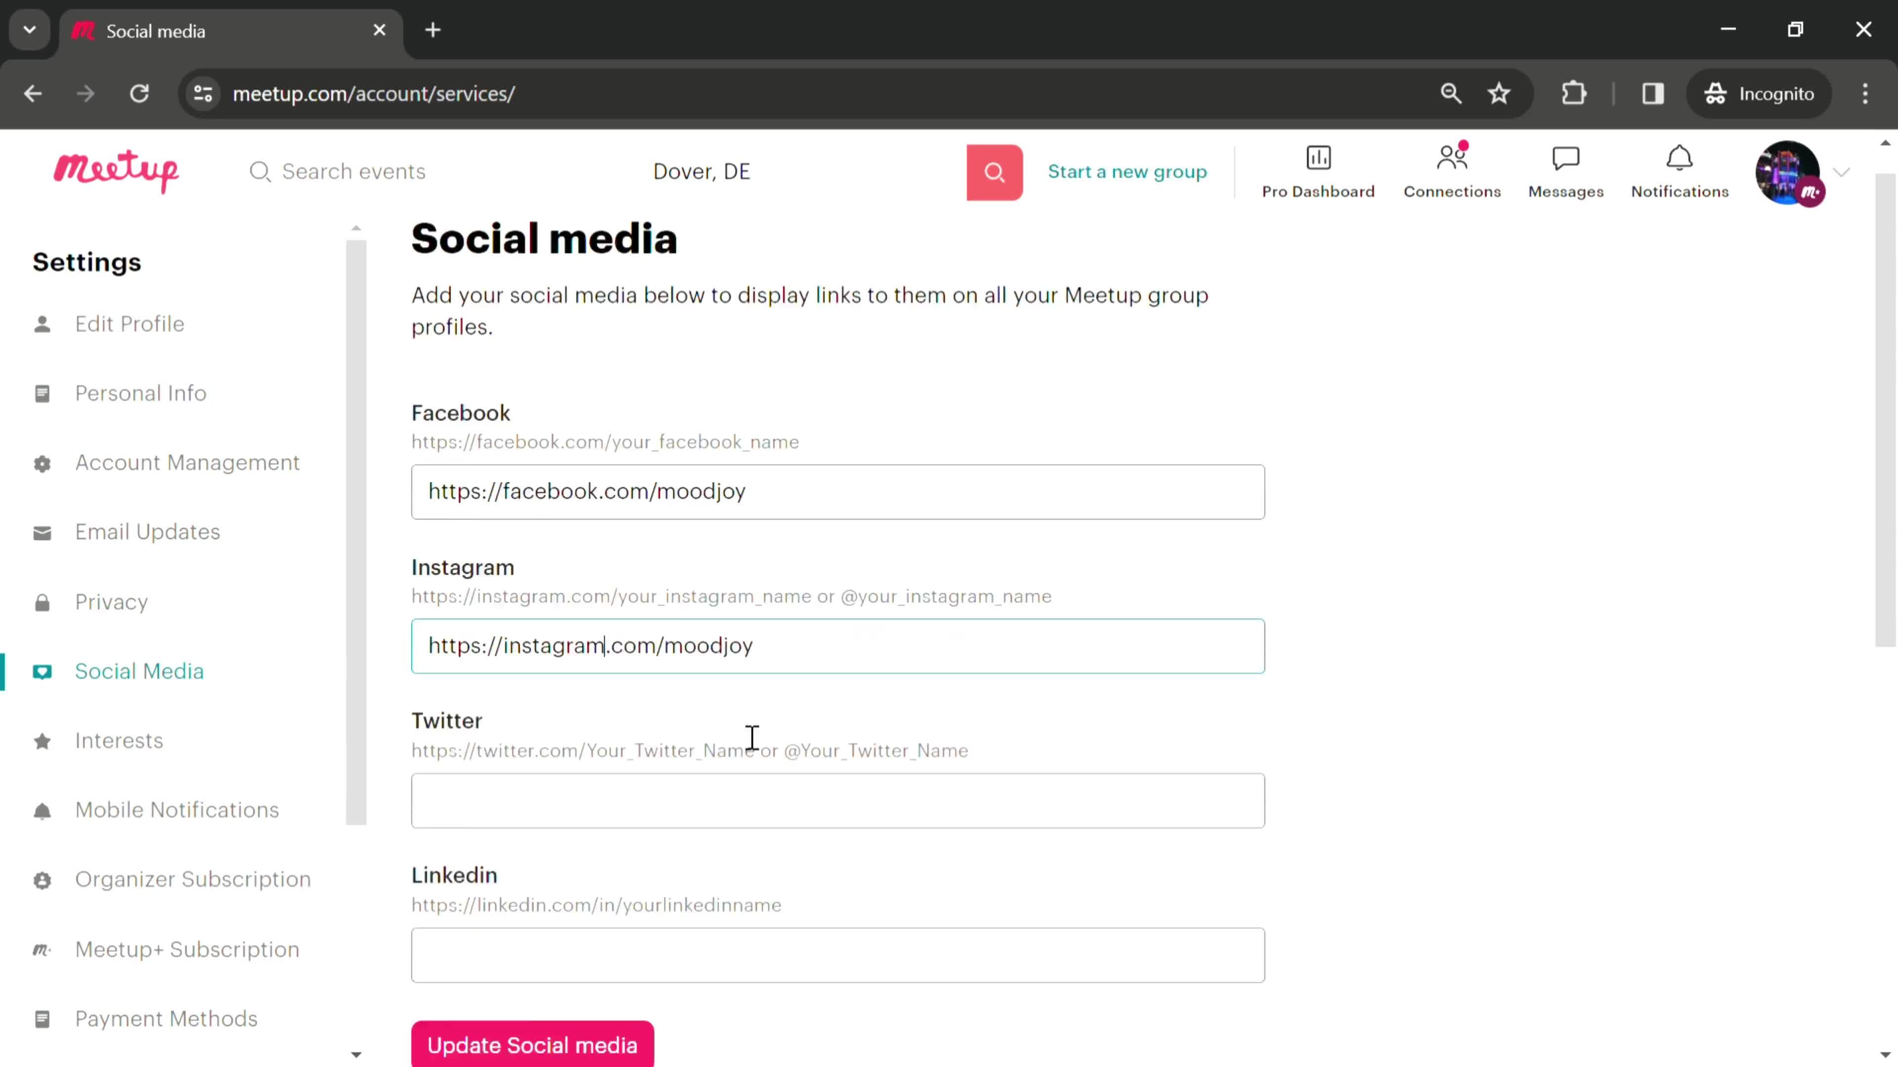This screenshot has height=1067, width=1898.
Task: Click the sidebar scroll-up arrow
Action: pos(356,228)
